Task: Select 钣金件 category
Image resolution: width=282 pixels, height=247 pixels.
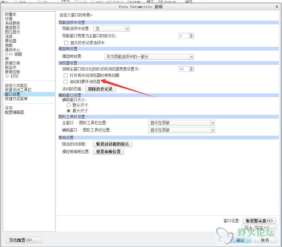Action: [x=10, y=67]
